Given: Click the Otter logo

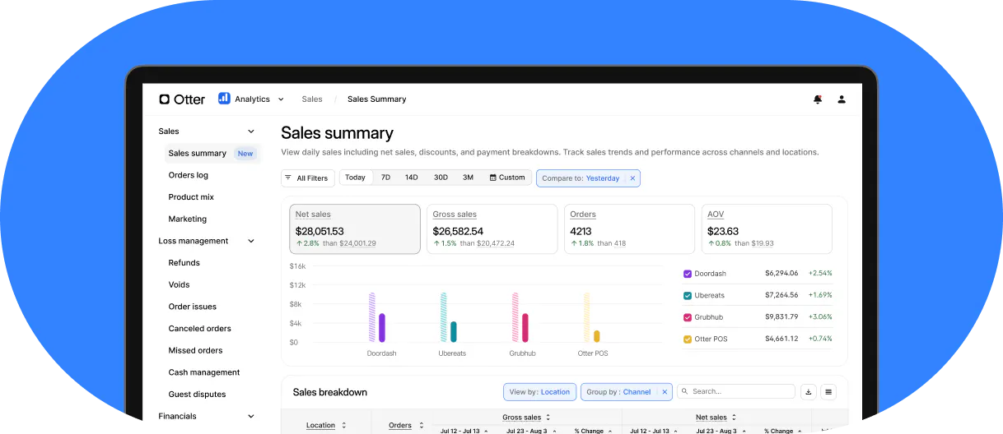Looking at the screenshot, I should pyautogui.click(x=182, y=99).
